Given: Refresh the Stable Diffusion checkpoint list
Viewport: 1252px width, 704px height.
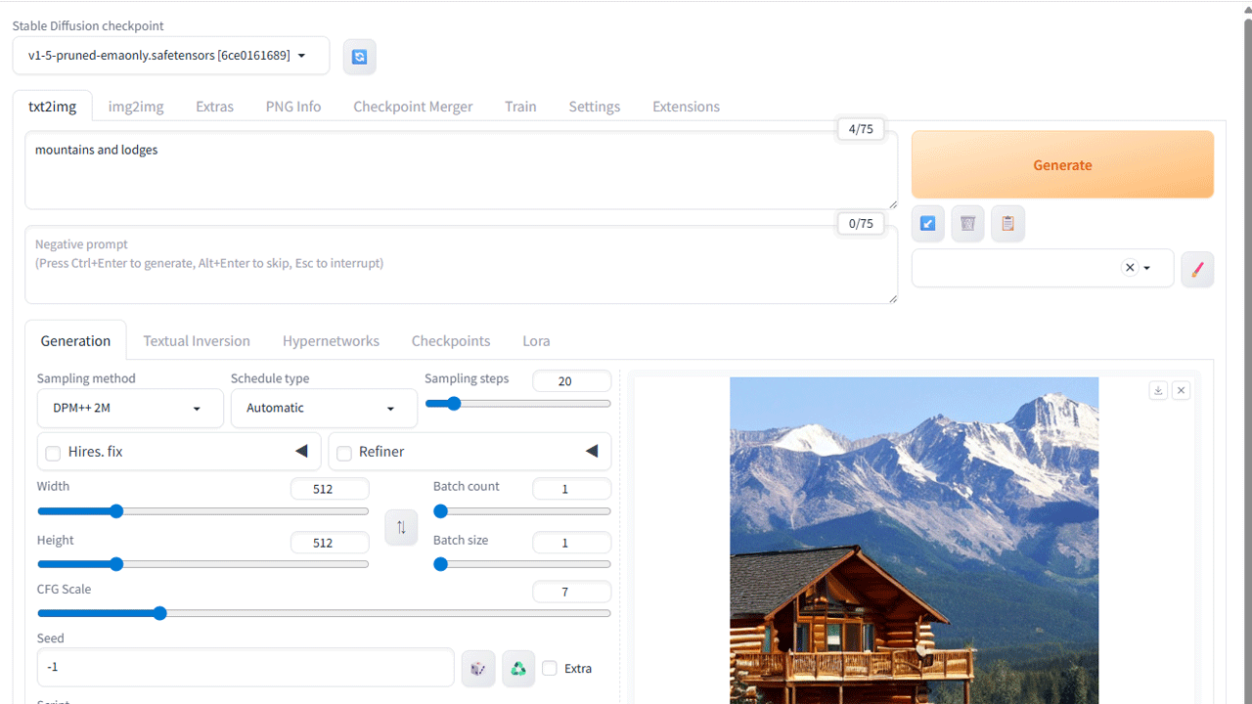Looking at the screenshot, I should point(359,57).
